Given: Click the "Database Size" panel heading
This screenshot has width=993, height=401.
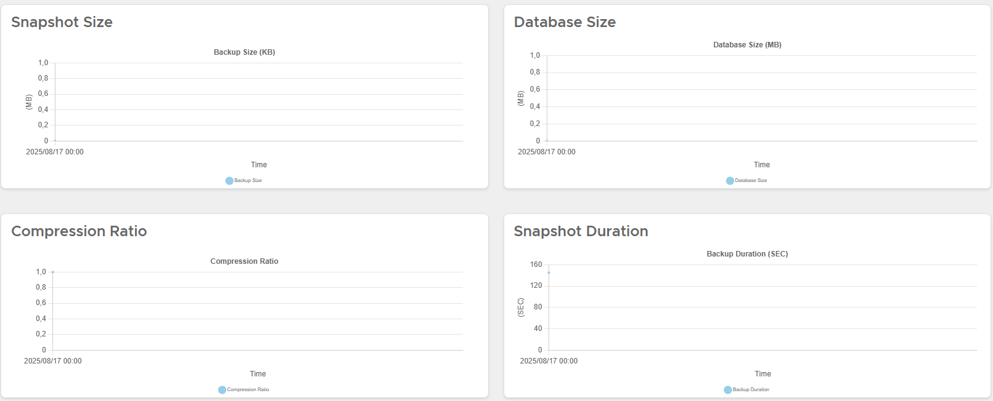Looking at the screenshot, I should pos(565,22).
